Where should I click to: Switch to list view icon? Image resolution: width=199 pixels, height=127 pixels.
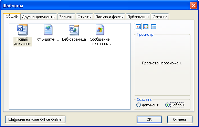click(x=146, y=27)
